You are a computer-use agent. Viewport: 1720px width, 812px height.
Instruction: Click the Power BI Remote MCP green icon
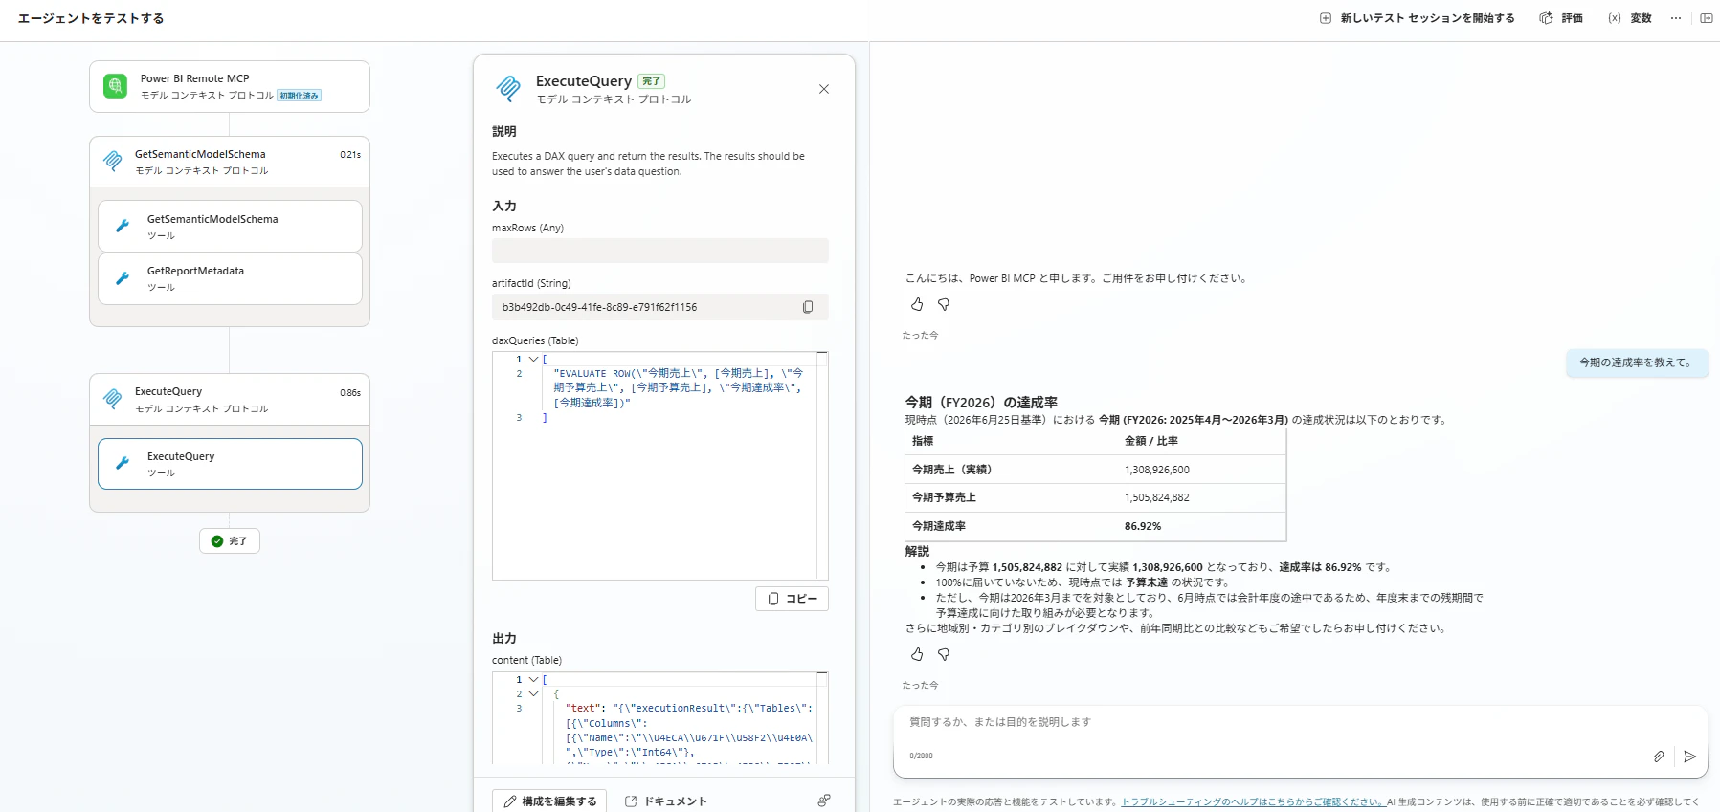[115, 86]
